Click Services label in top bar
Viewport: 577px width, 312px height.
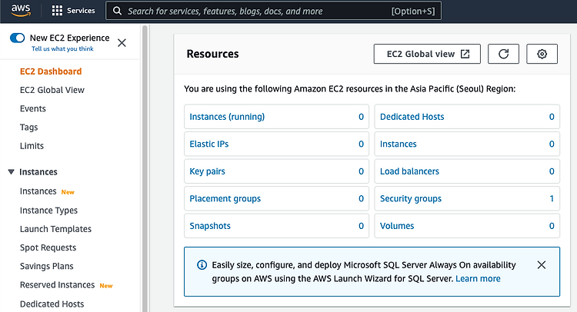[81, 11]
